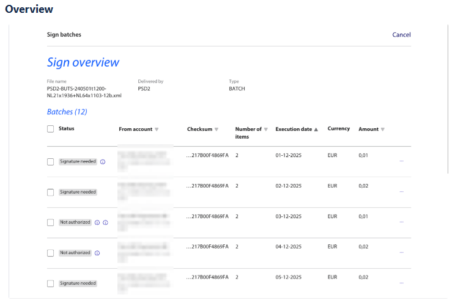Click Signature needed badge for 02-12-2025
This screenshot has height=300, width=455.
click(x=78, y=192)
